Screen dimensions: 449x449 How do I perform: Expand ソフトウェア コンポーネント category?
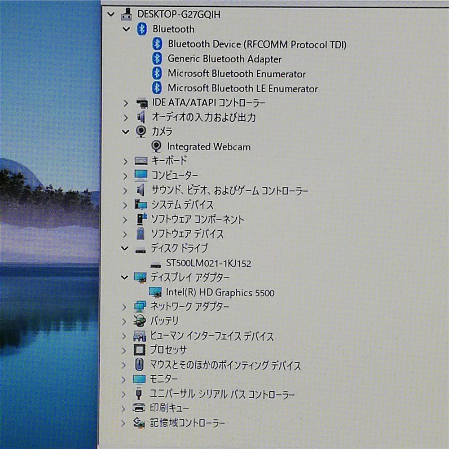125,220
